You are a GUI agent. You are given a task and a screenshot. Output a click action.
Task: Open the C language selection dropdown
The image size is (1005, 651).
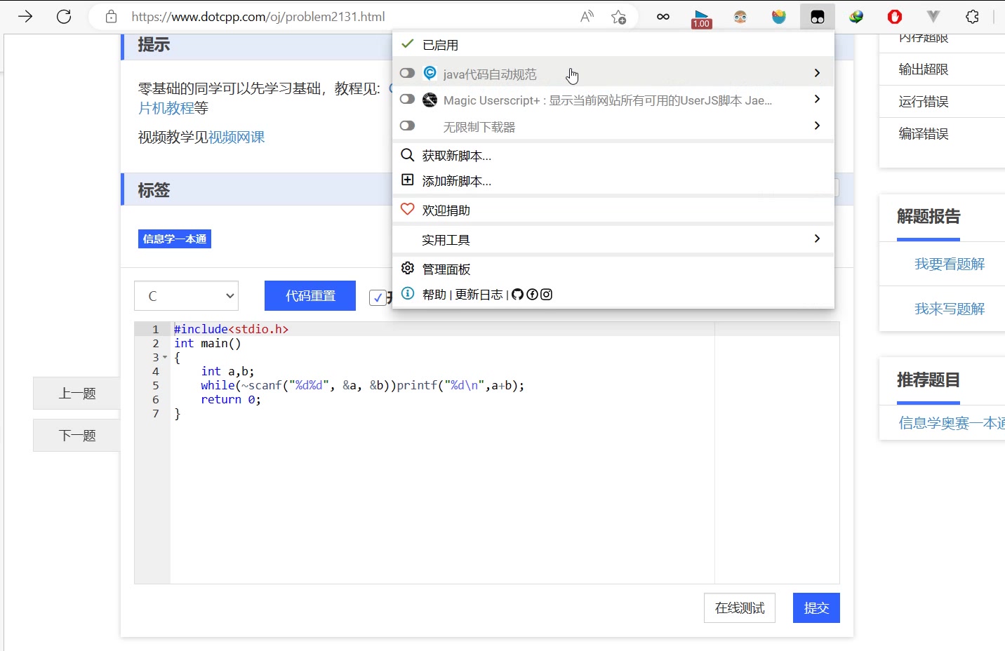[186, 296]
